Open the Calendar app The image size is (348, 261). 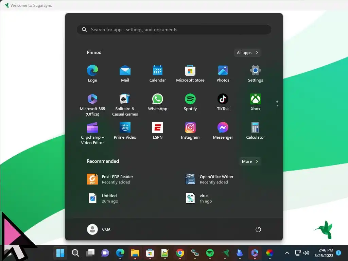[158, 73]
